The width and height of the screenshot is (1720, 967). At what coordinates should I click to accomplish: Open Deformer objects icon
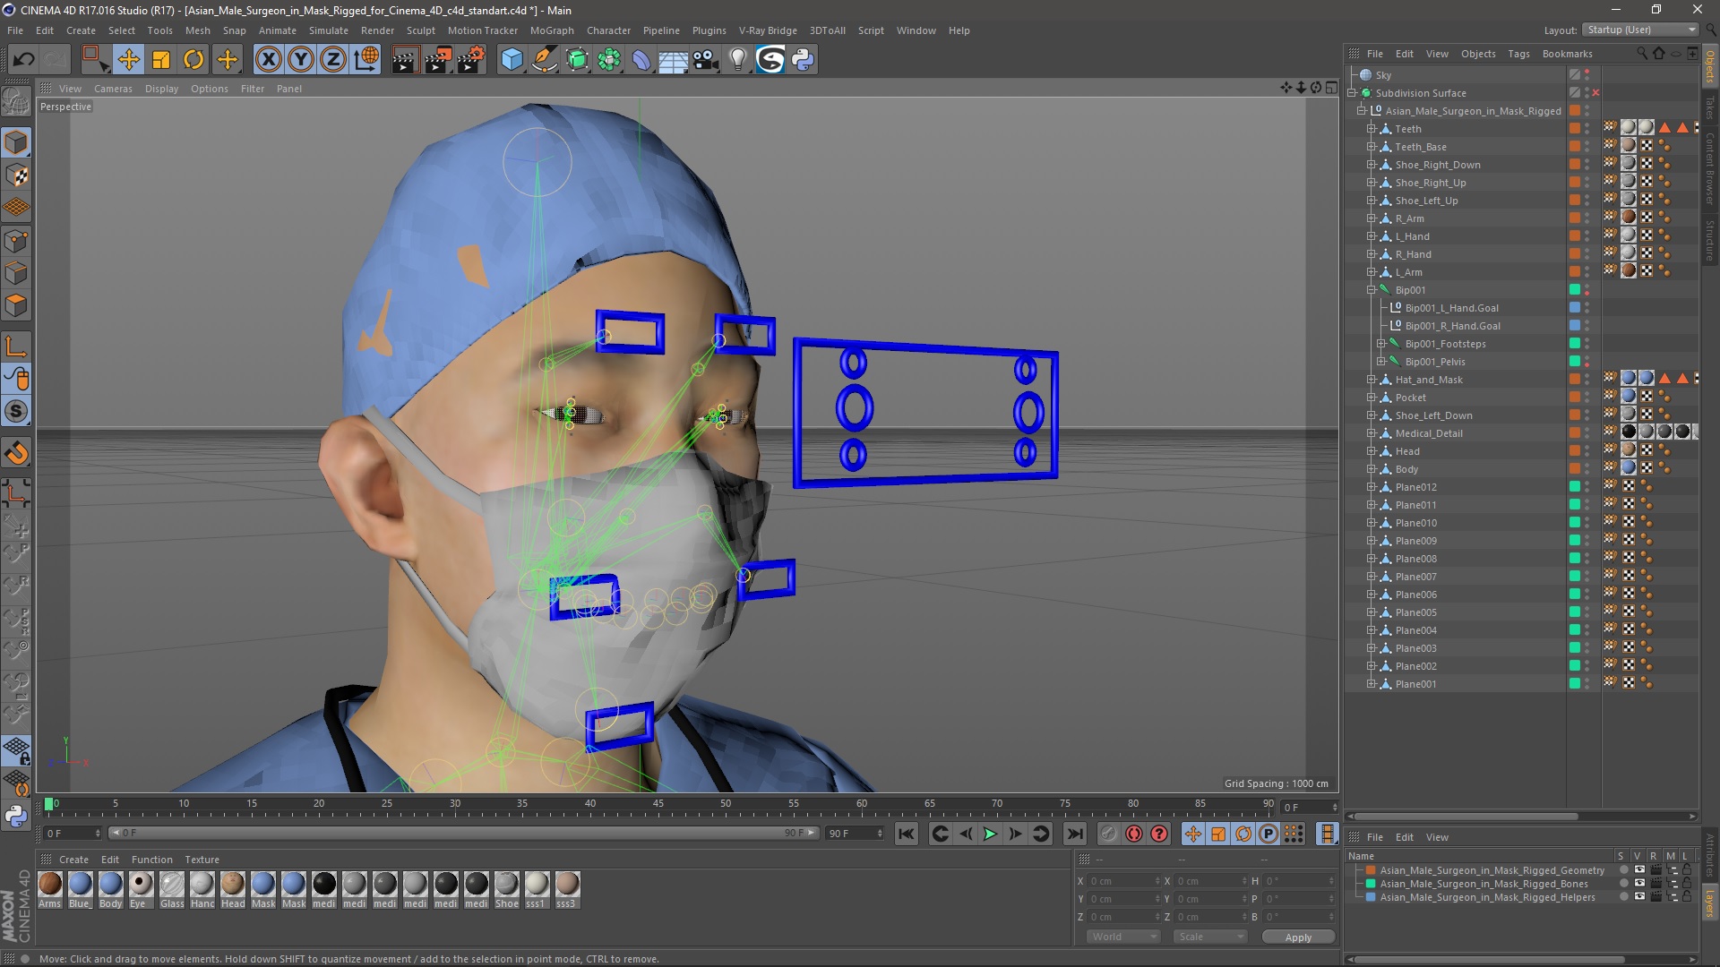coord(641,60)
